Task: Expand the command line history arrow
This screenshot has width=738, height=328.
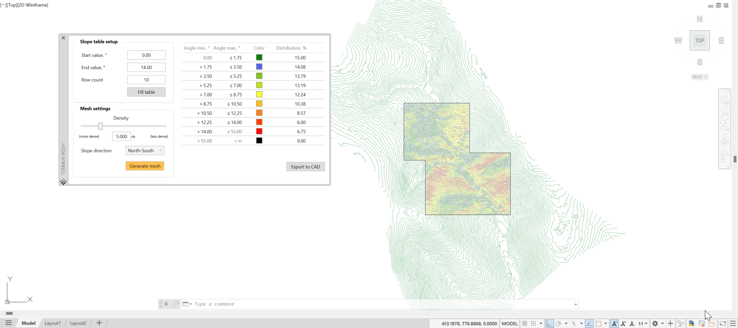Action: pos(576,304)
